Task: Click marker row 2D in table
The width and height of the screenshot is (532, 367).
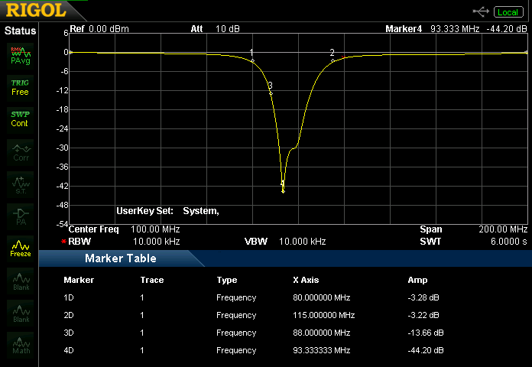Action: 254,316
